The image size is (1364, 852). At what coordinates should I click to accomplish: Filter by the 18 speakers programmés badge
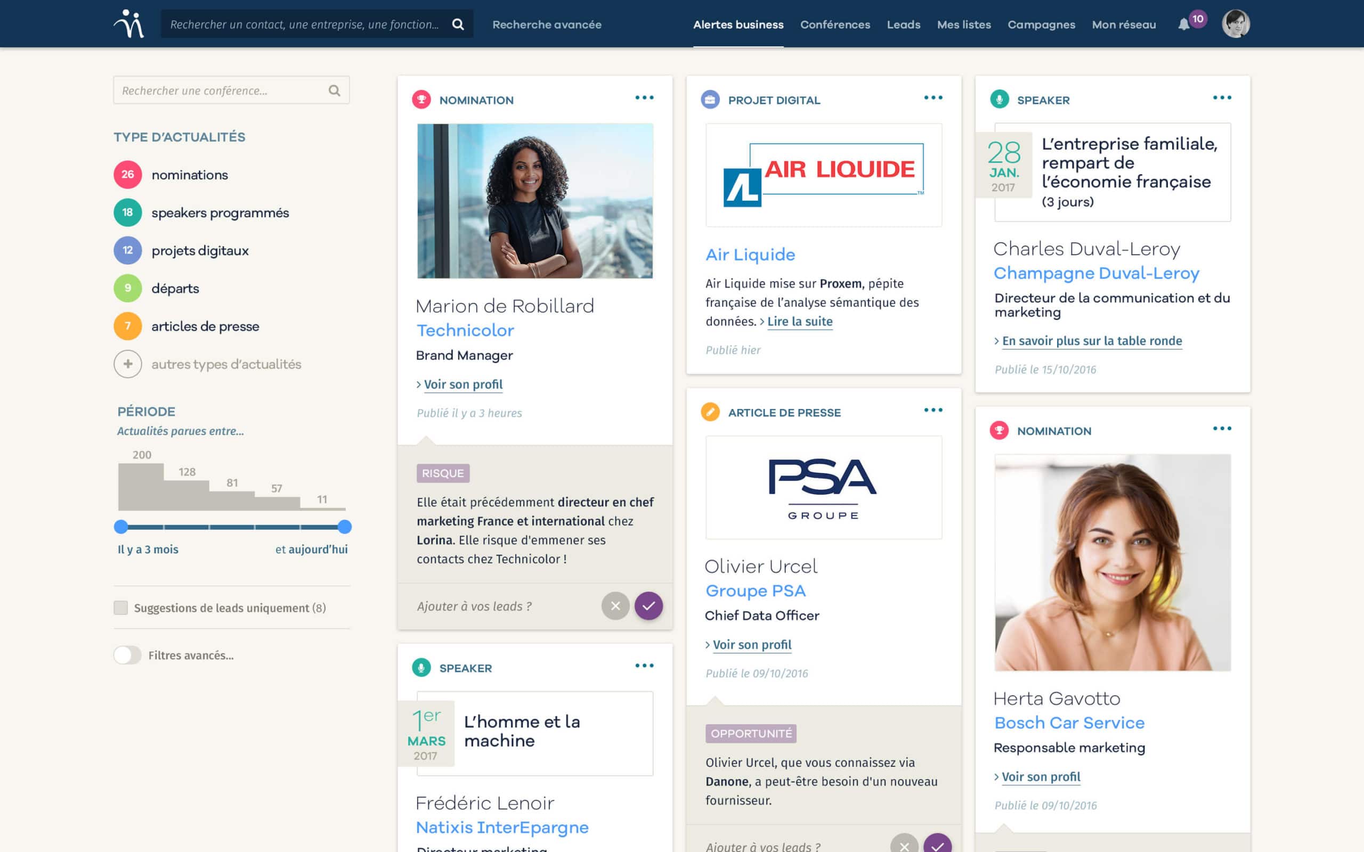[x=128, y=212]
